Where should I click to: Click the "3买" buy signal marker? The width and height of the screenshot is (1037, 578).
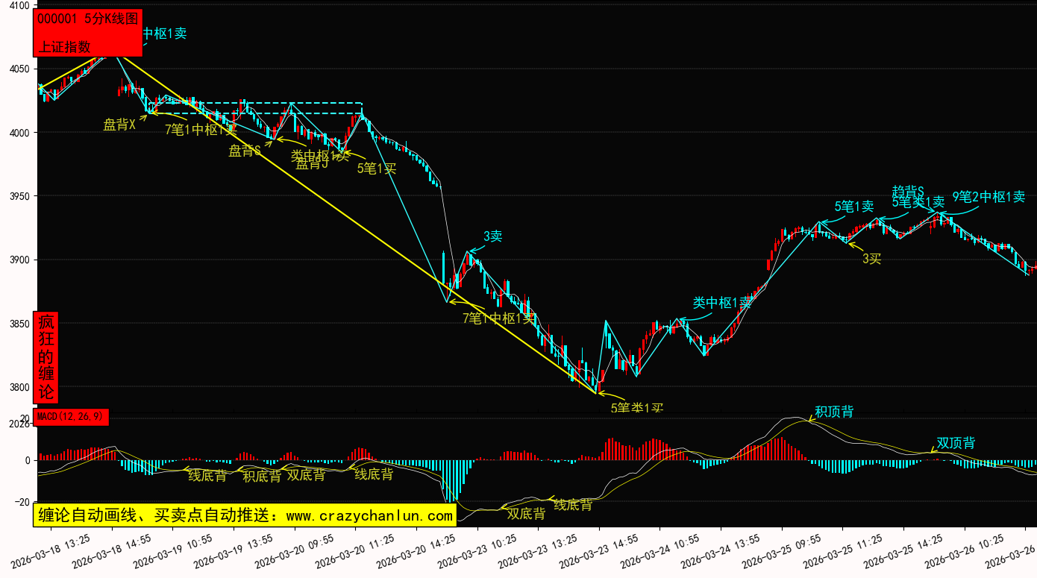click(871, 259)
